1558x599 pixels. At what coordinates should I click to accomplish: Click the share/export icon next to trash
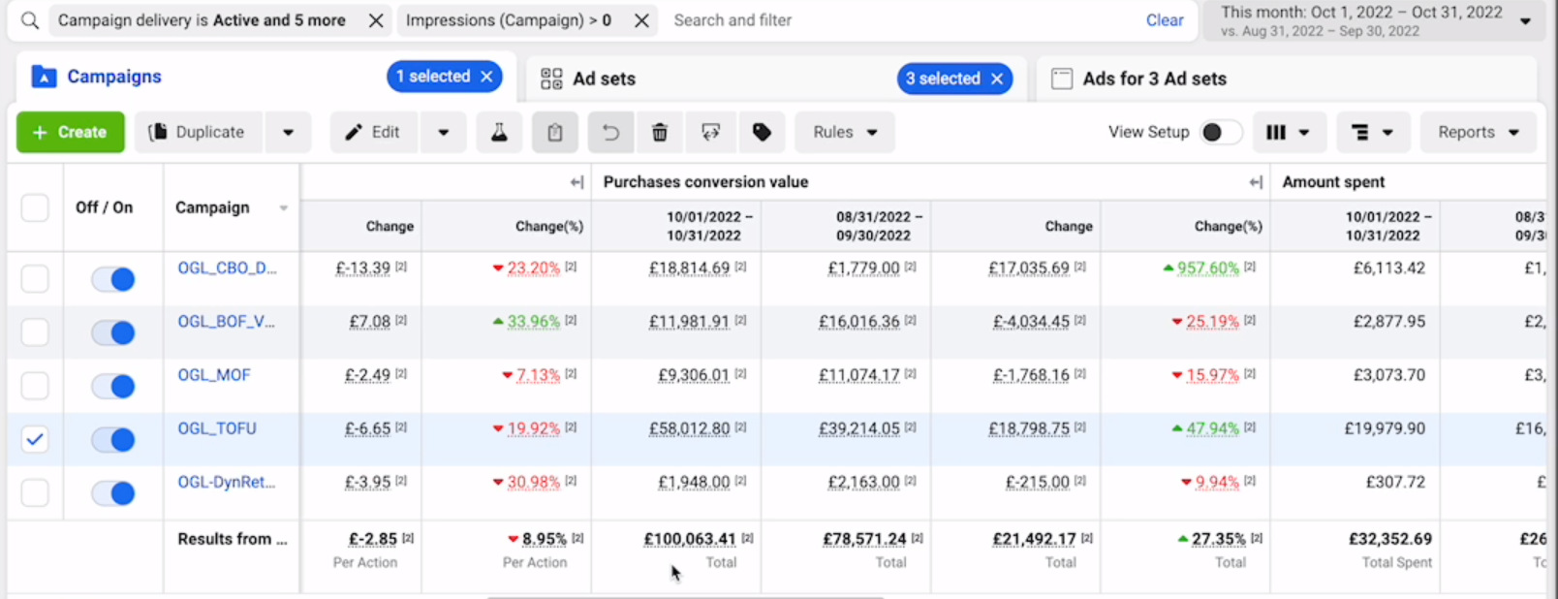point(710,132)
